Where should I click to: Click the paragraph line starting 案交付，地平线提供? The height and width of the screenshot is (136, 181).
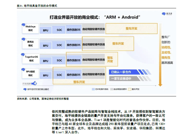(108, 116)
